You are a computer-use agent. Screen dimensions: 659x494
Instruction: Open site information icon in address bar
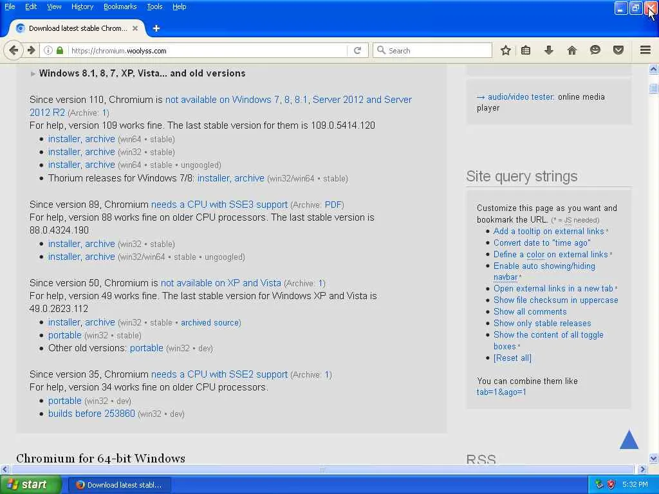point(48,50)
